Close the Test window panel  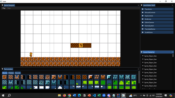point(139,69)
